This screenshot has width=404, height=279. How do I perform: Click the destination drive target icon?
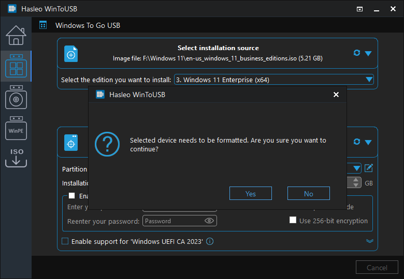pyautogui.click(x=71, y=143)
